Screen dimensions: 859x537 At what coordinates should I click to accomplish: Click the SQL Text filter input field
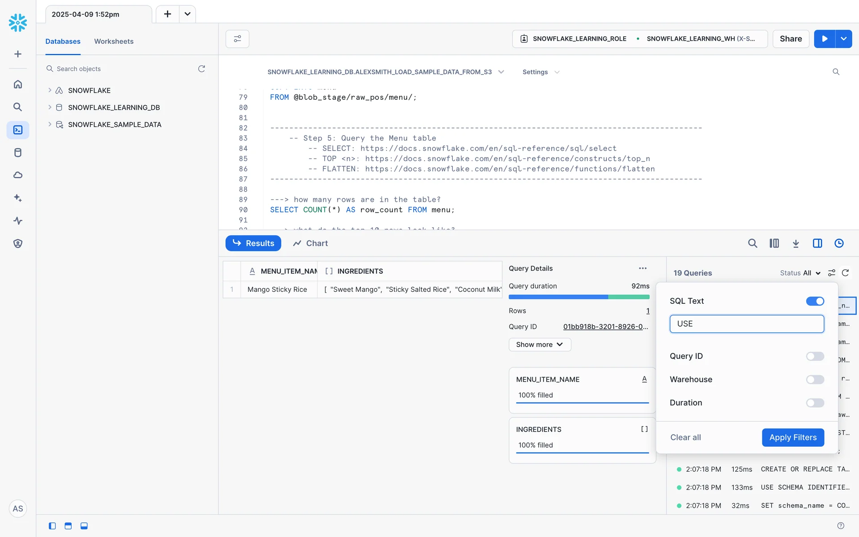pos(746,324)
